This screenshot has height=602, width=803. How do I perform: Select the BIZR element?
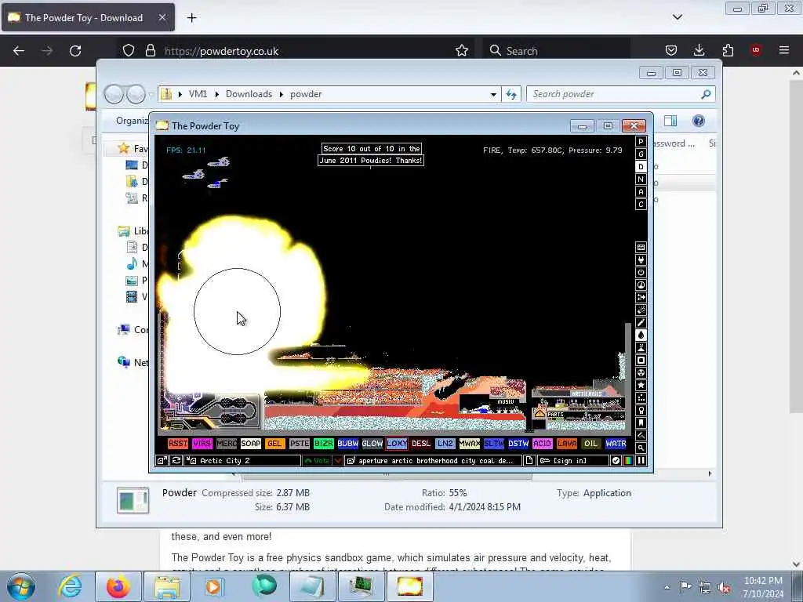[324, 444]
